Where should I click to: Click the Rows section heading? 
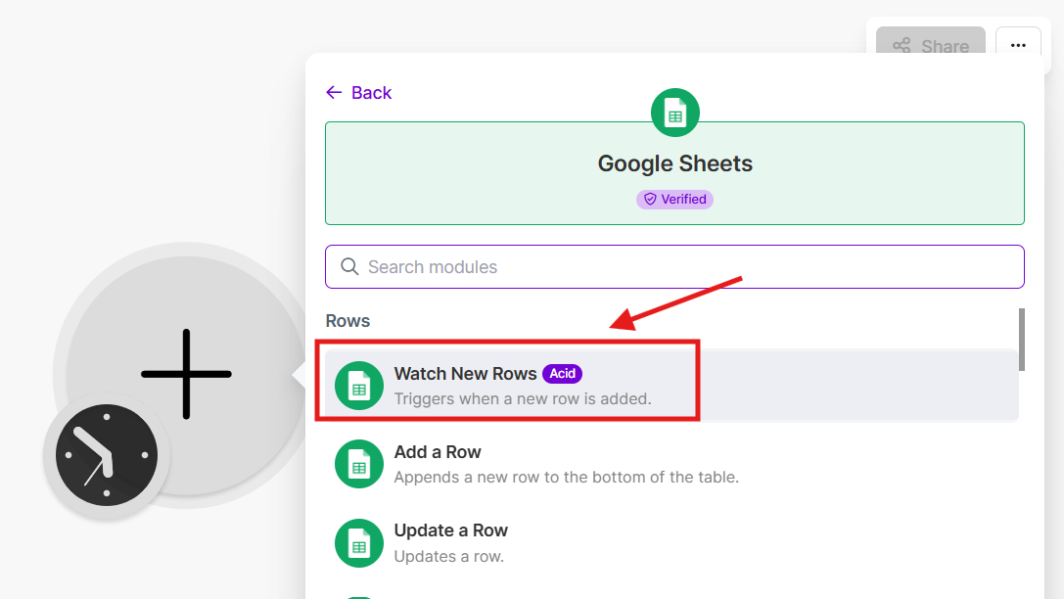[347, 321]
